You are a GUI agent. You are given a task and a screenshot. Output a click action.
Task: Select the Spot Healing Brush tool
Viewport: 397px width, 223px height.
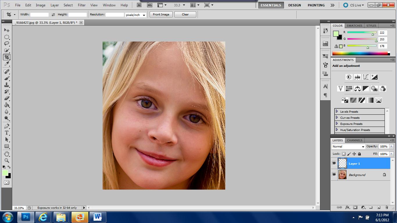tap(7, 71)
